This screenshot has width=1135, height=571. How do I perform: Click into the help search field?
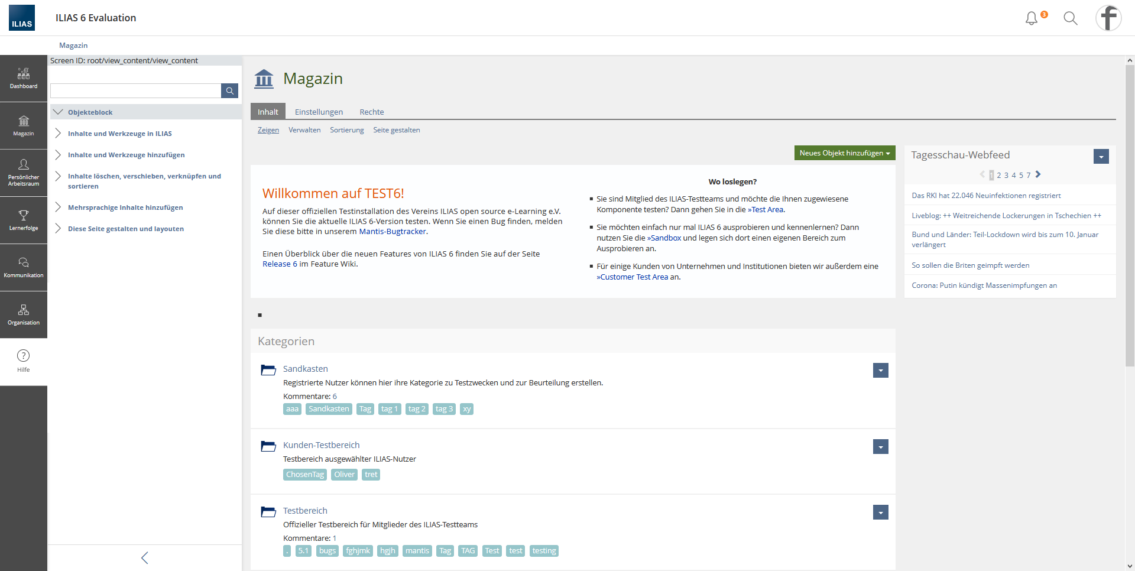coord(135,90)
